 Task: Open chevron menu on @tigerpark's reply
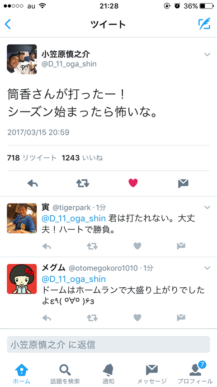207,208
